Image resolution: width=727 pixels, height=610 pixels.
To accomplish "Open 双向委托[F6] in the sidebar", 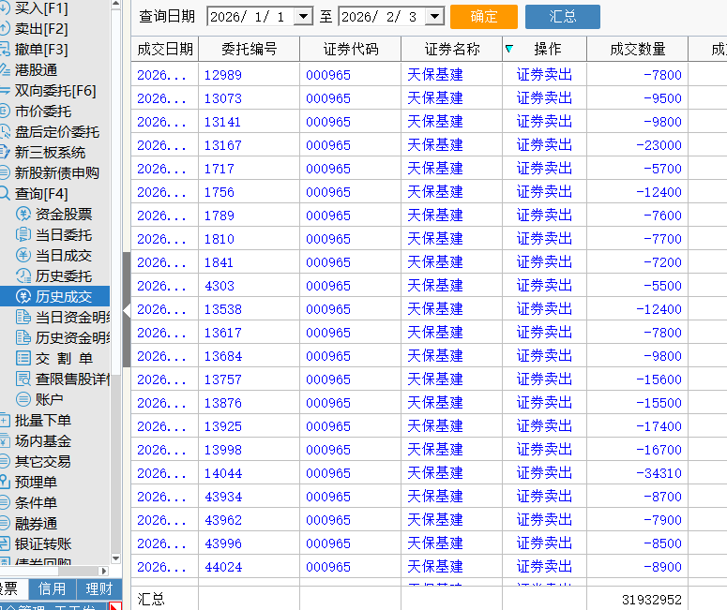I will 55,90.
